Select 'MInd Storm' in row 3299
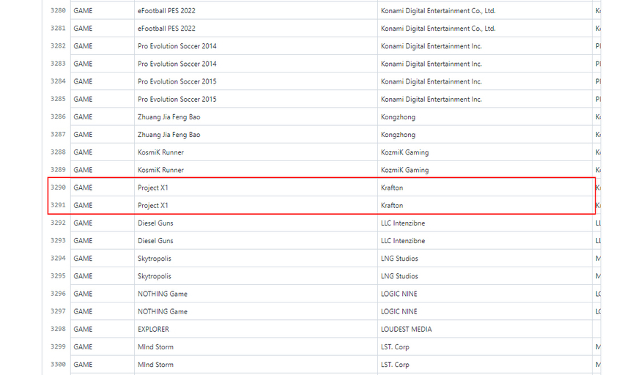 point(156,347)
